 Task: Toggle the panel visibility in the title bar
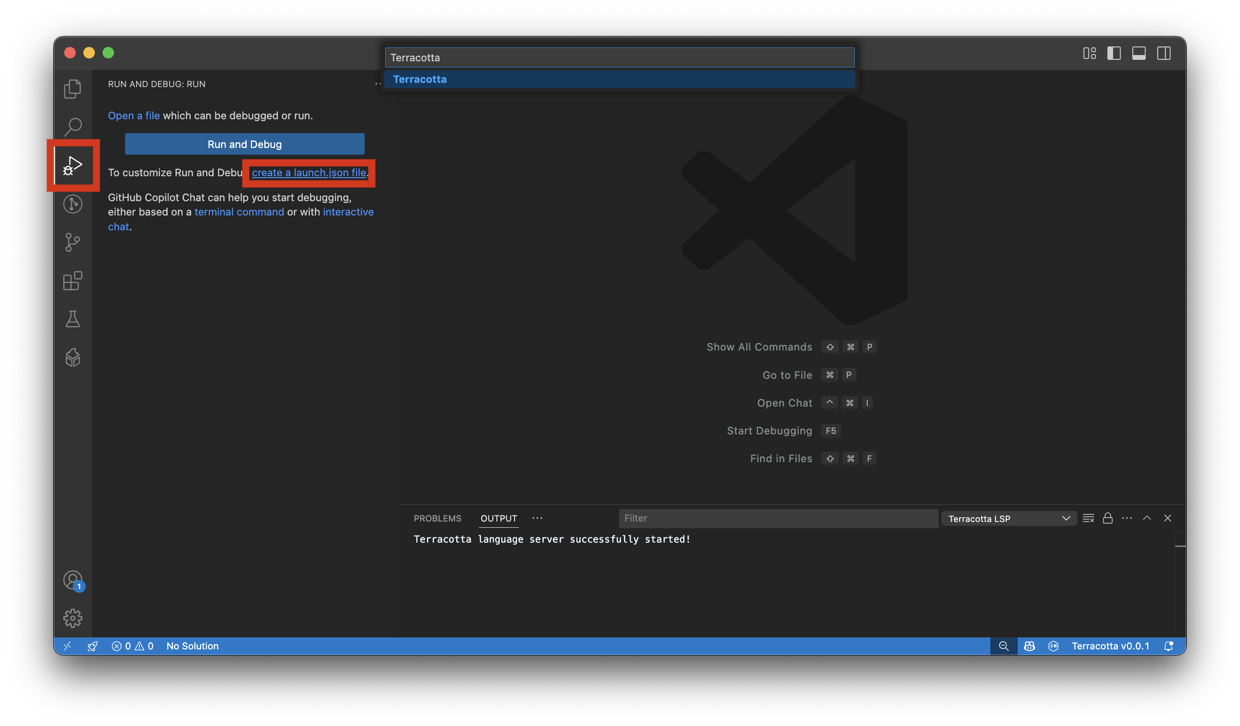coord(1138,53)
